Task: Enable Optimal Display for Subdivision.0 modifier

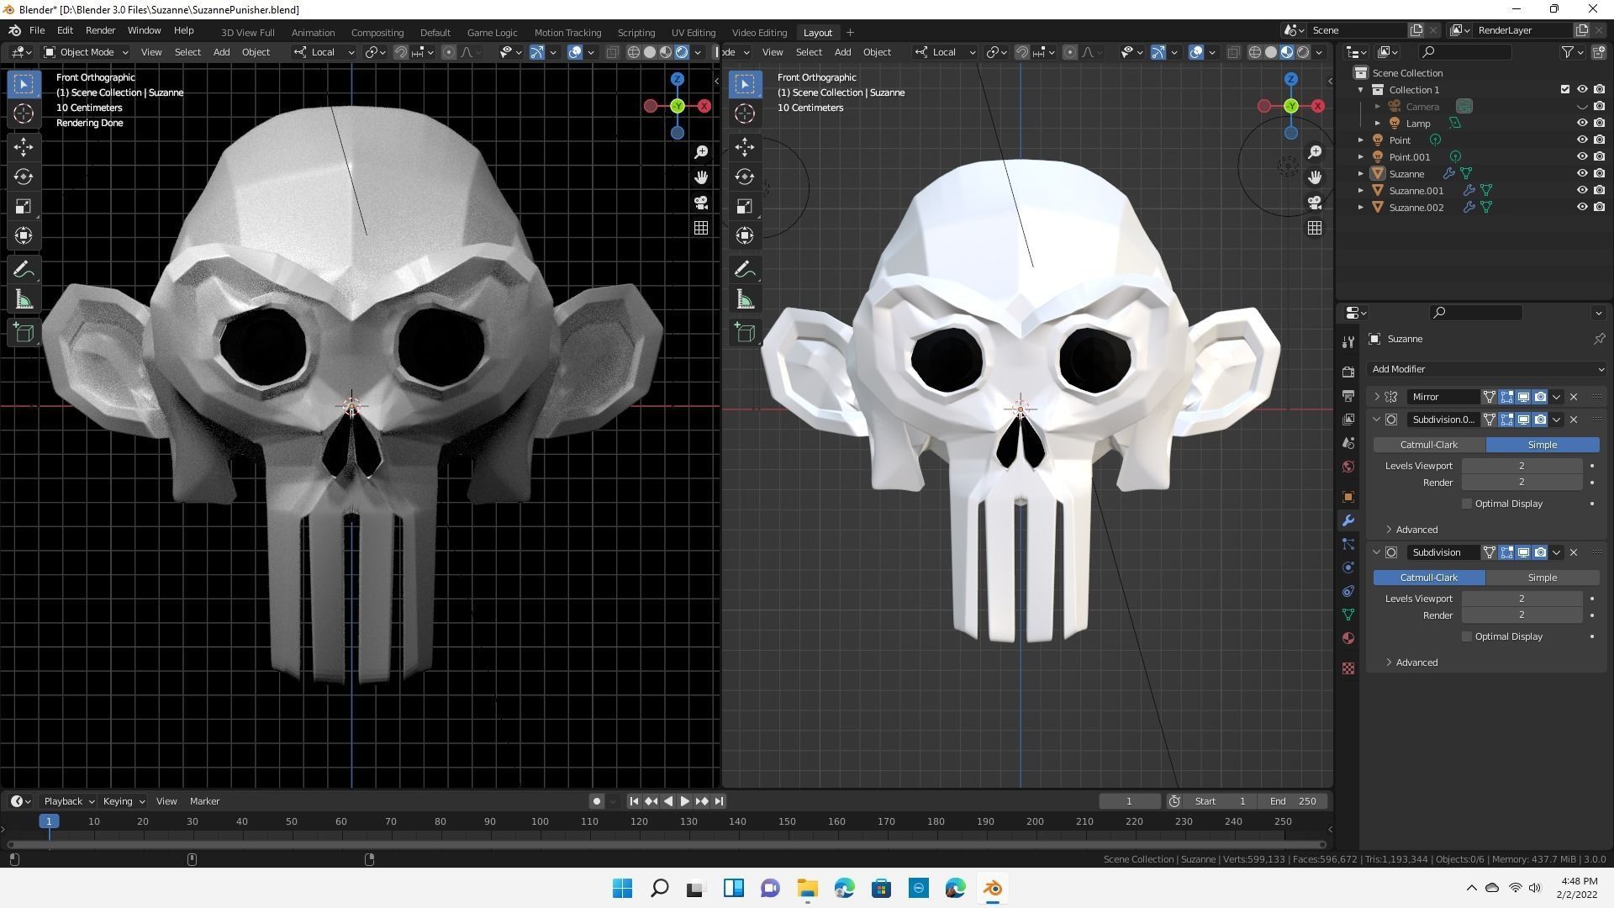Action: click(x=1467, y=504)
